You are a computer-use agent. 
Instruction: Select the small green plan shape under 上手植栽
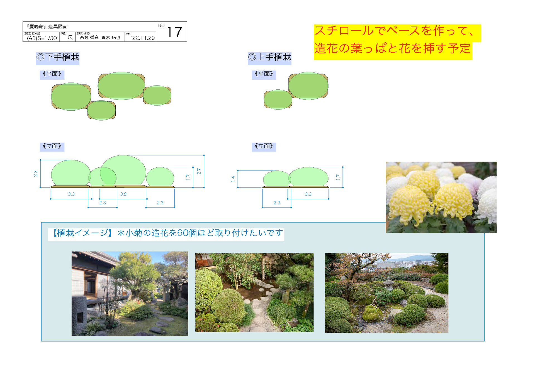[278, 99]
